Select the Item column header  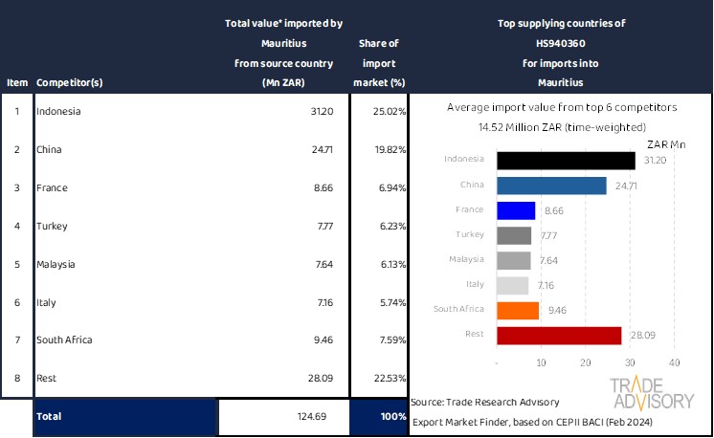click(x=16, y=82)
